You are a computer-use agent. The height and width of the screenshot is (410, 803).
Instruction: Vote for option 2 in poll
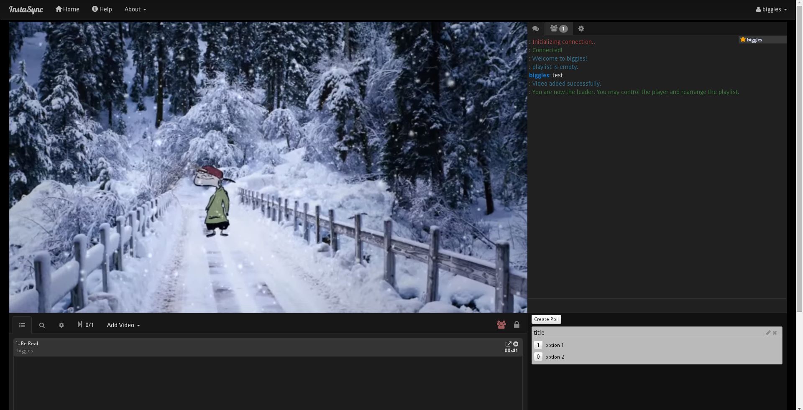(538, 357)
